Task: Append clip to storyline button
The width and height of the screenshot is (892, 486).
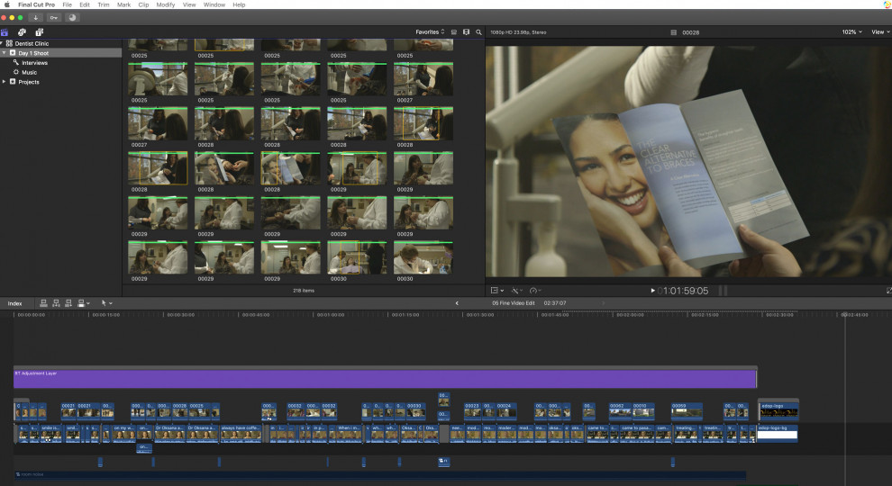Action: (68, 303)
